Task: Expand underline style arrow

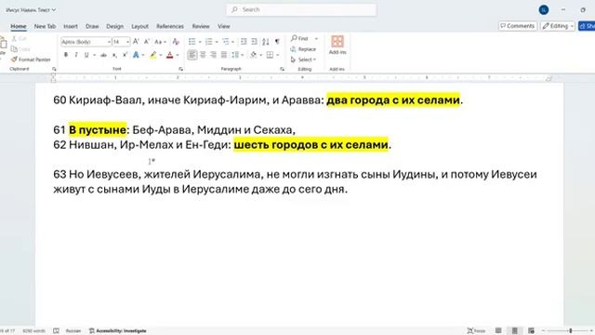Action: click(94, 55)
